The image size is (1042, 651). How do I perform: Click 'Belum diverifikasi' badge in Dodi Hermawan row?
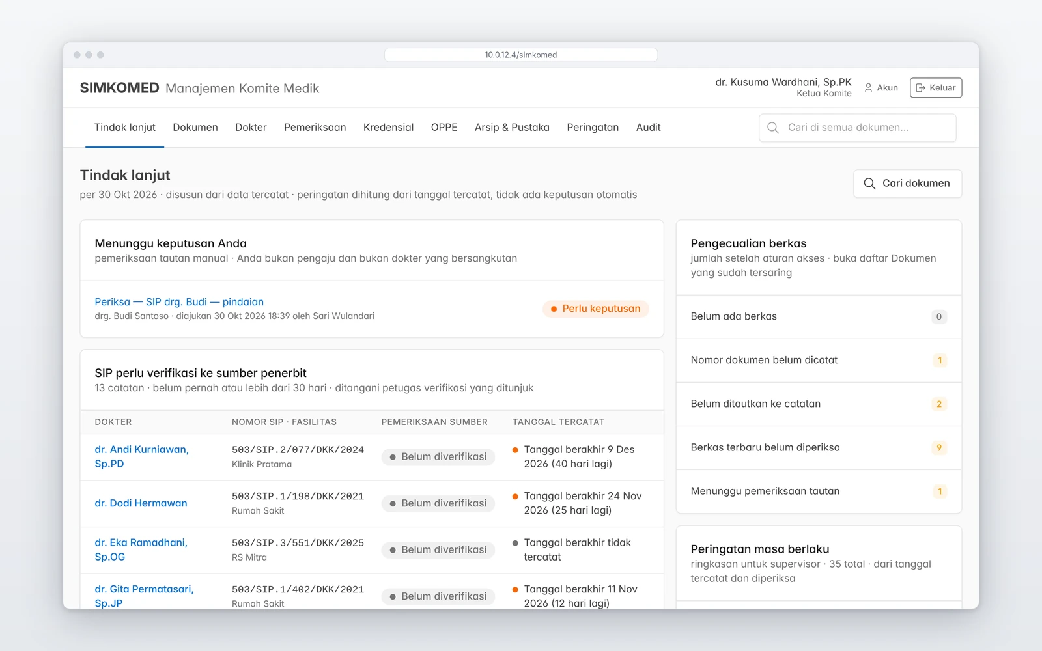(438, 503)
